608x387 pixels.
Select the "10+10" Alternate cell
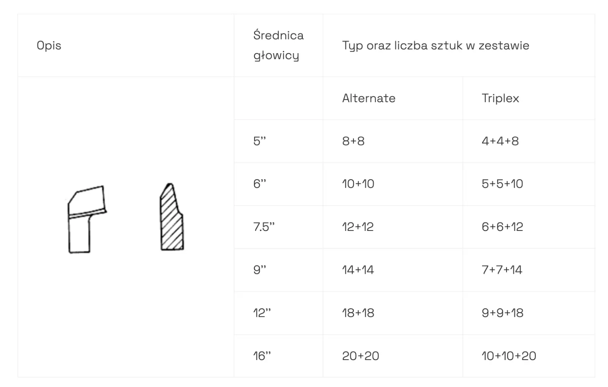358,184
